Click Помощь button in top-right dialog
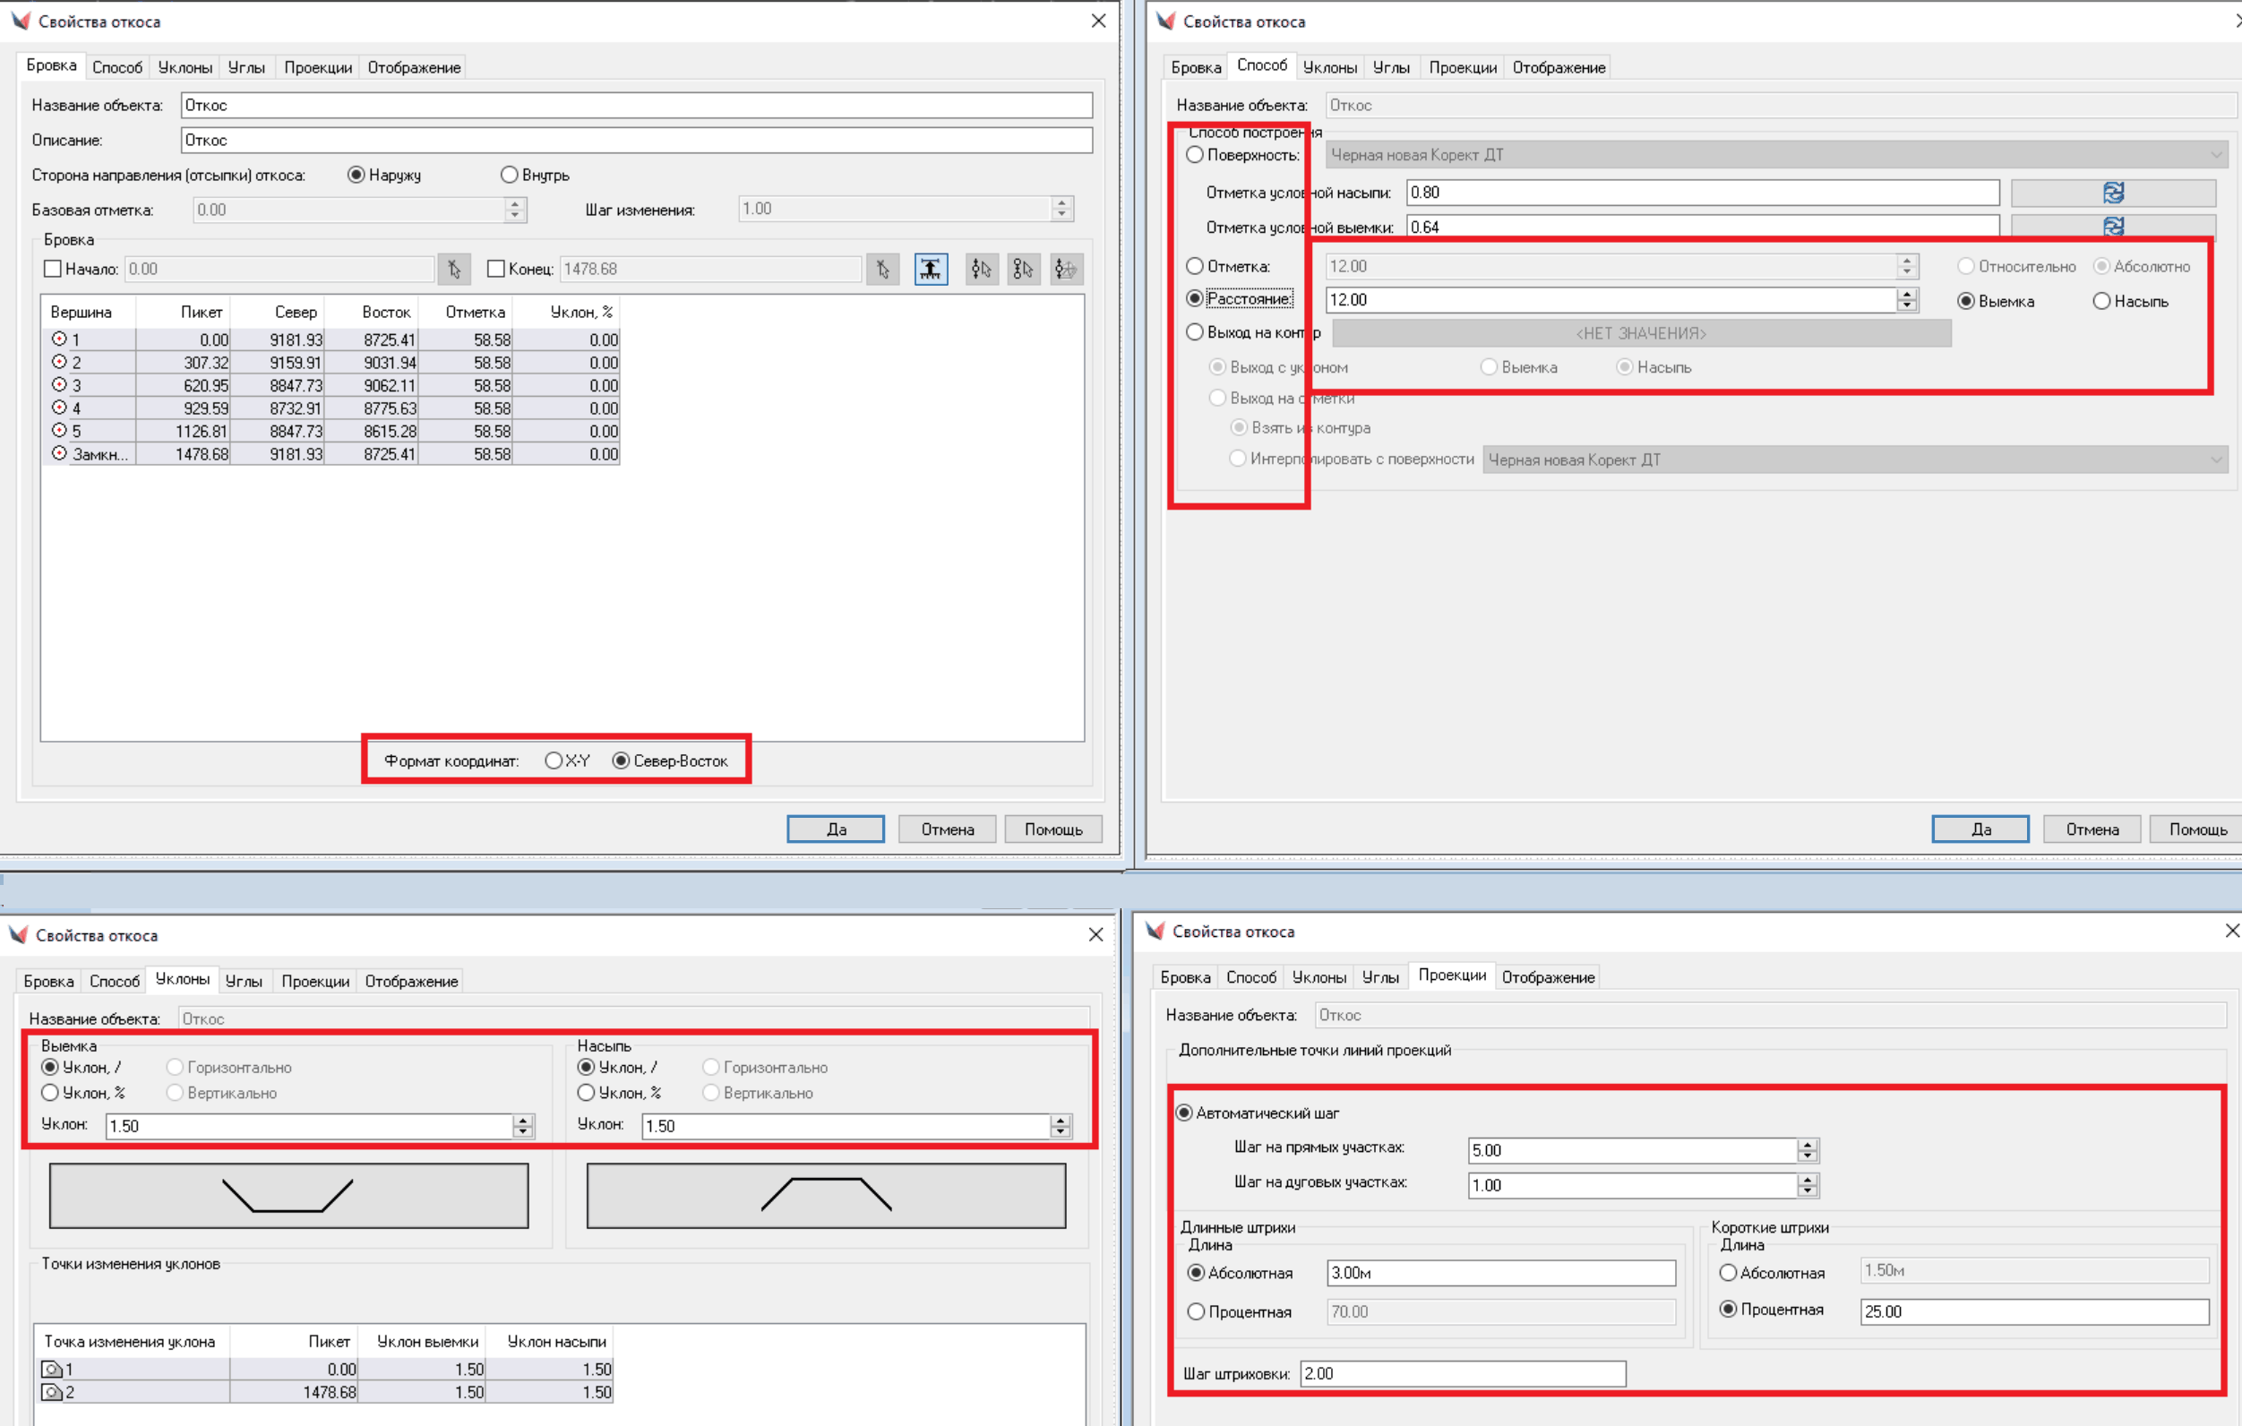The image size is (2242, 1426). pyautogui.click(x=2197, y=829)
